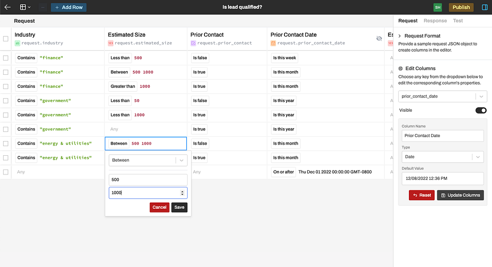
Task: Click the Add Row button
Action: pos(69,7)
